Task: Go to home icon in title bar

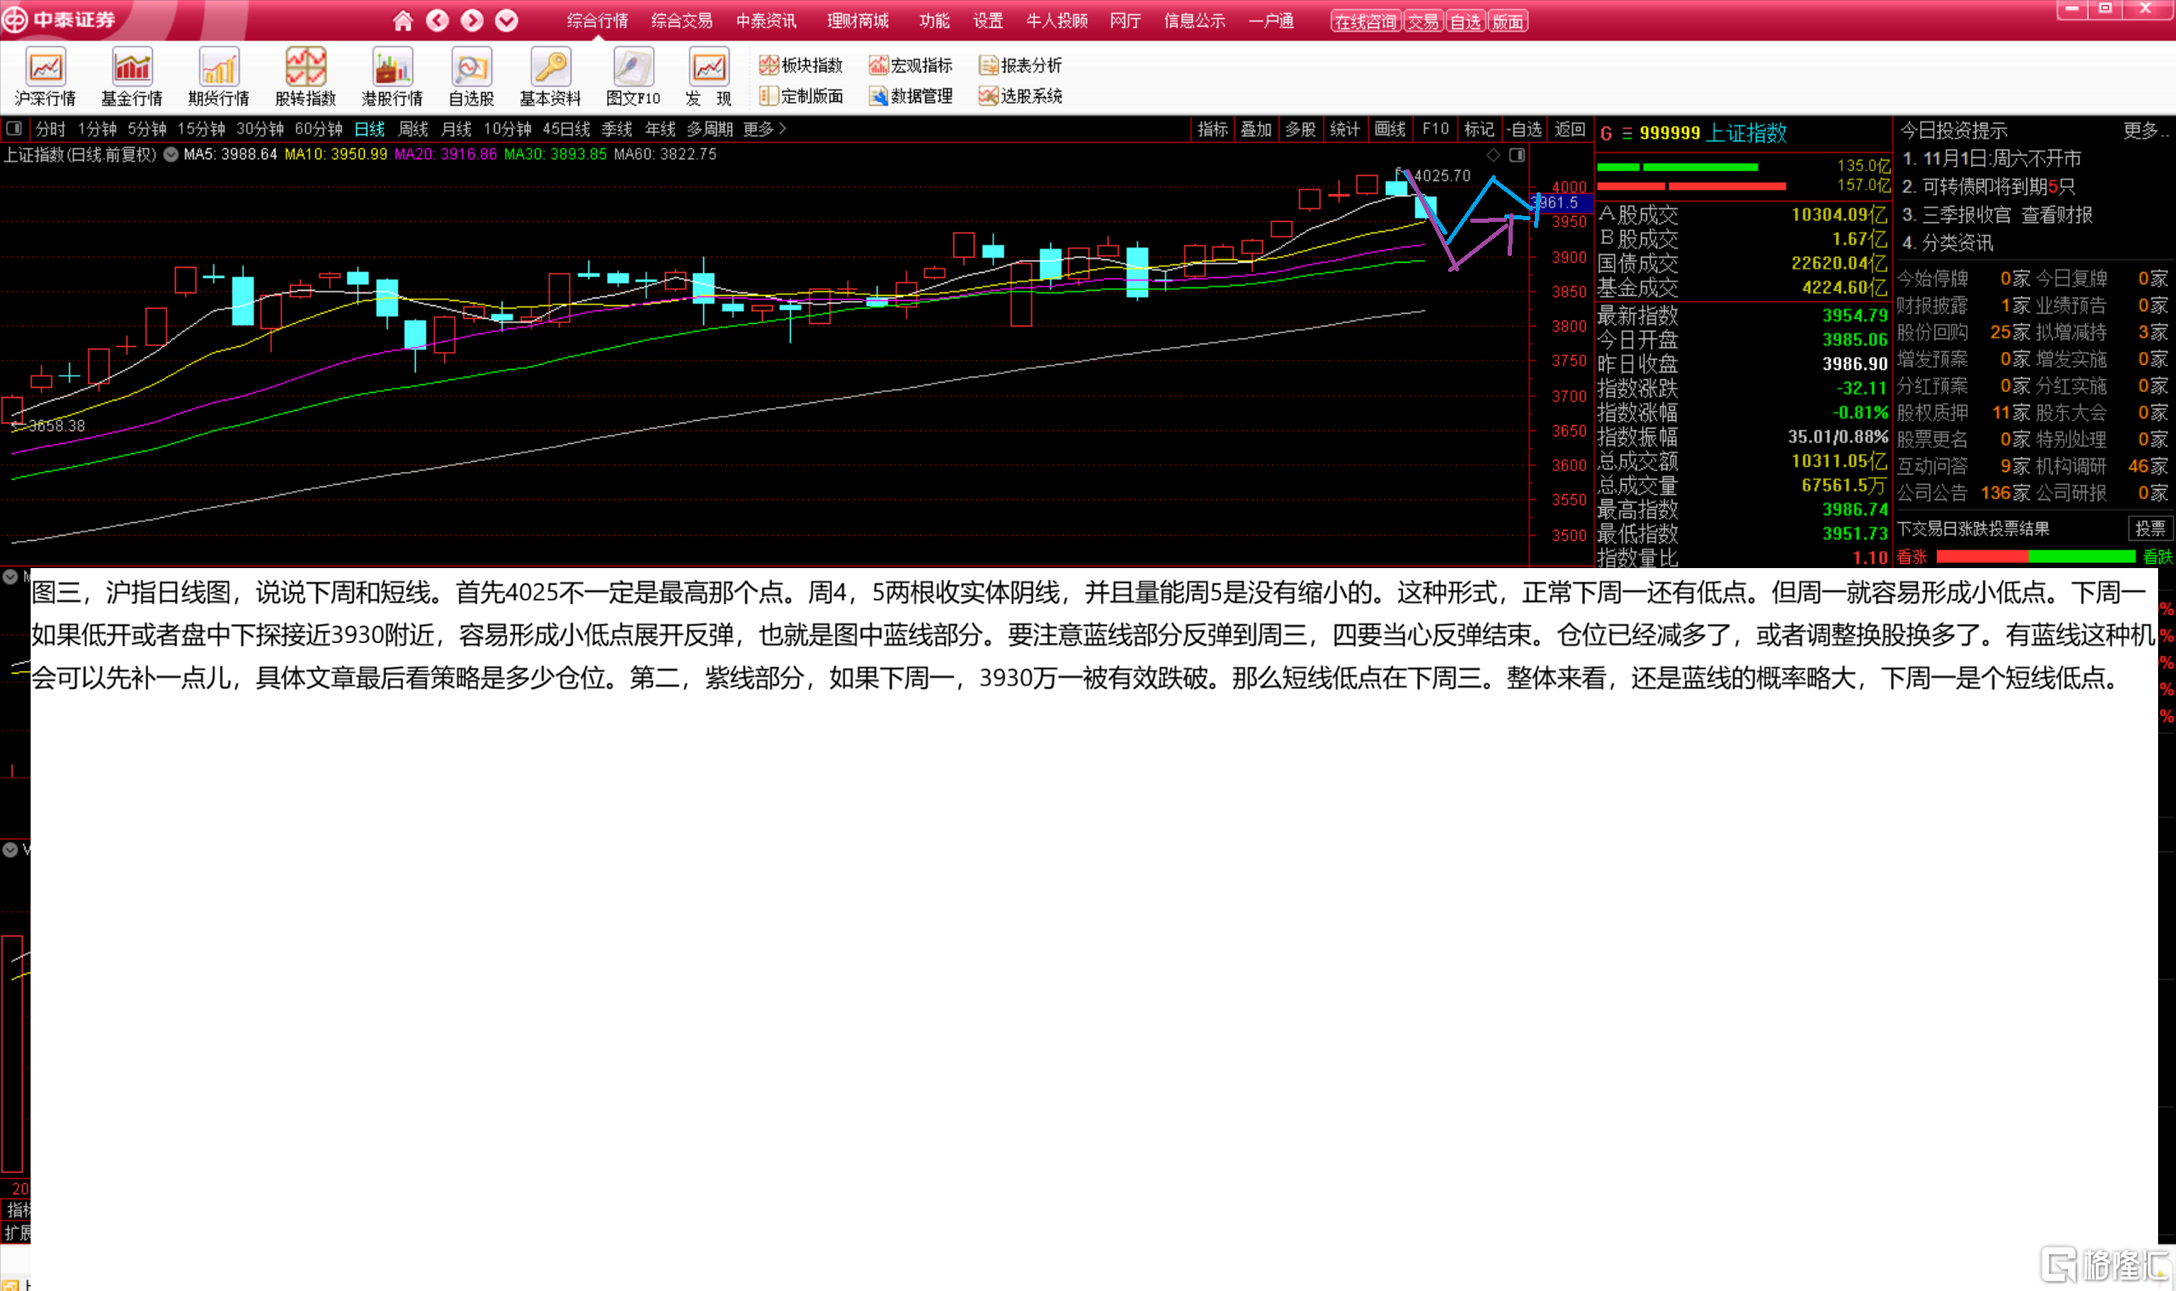Action: click(402, 21)
